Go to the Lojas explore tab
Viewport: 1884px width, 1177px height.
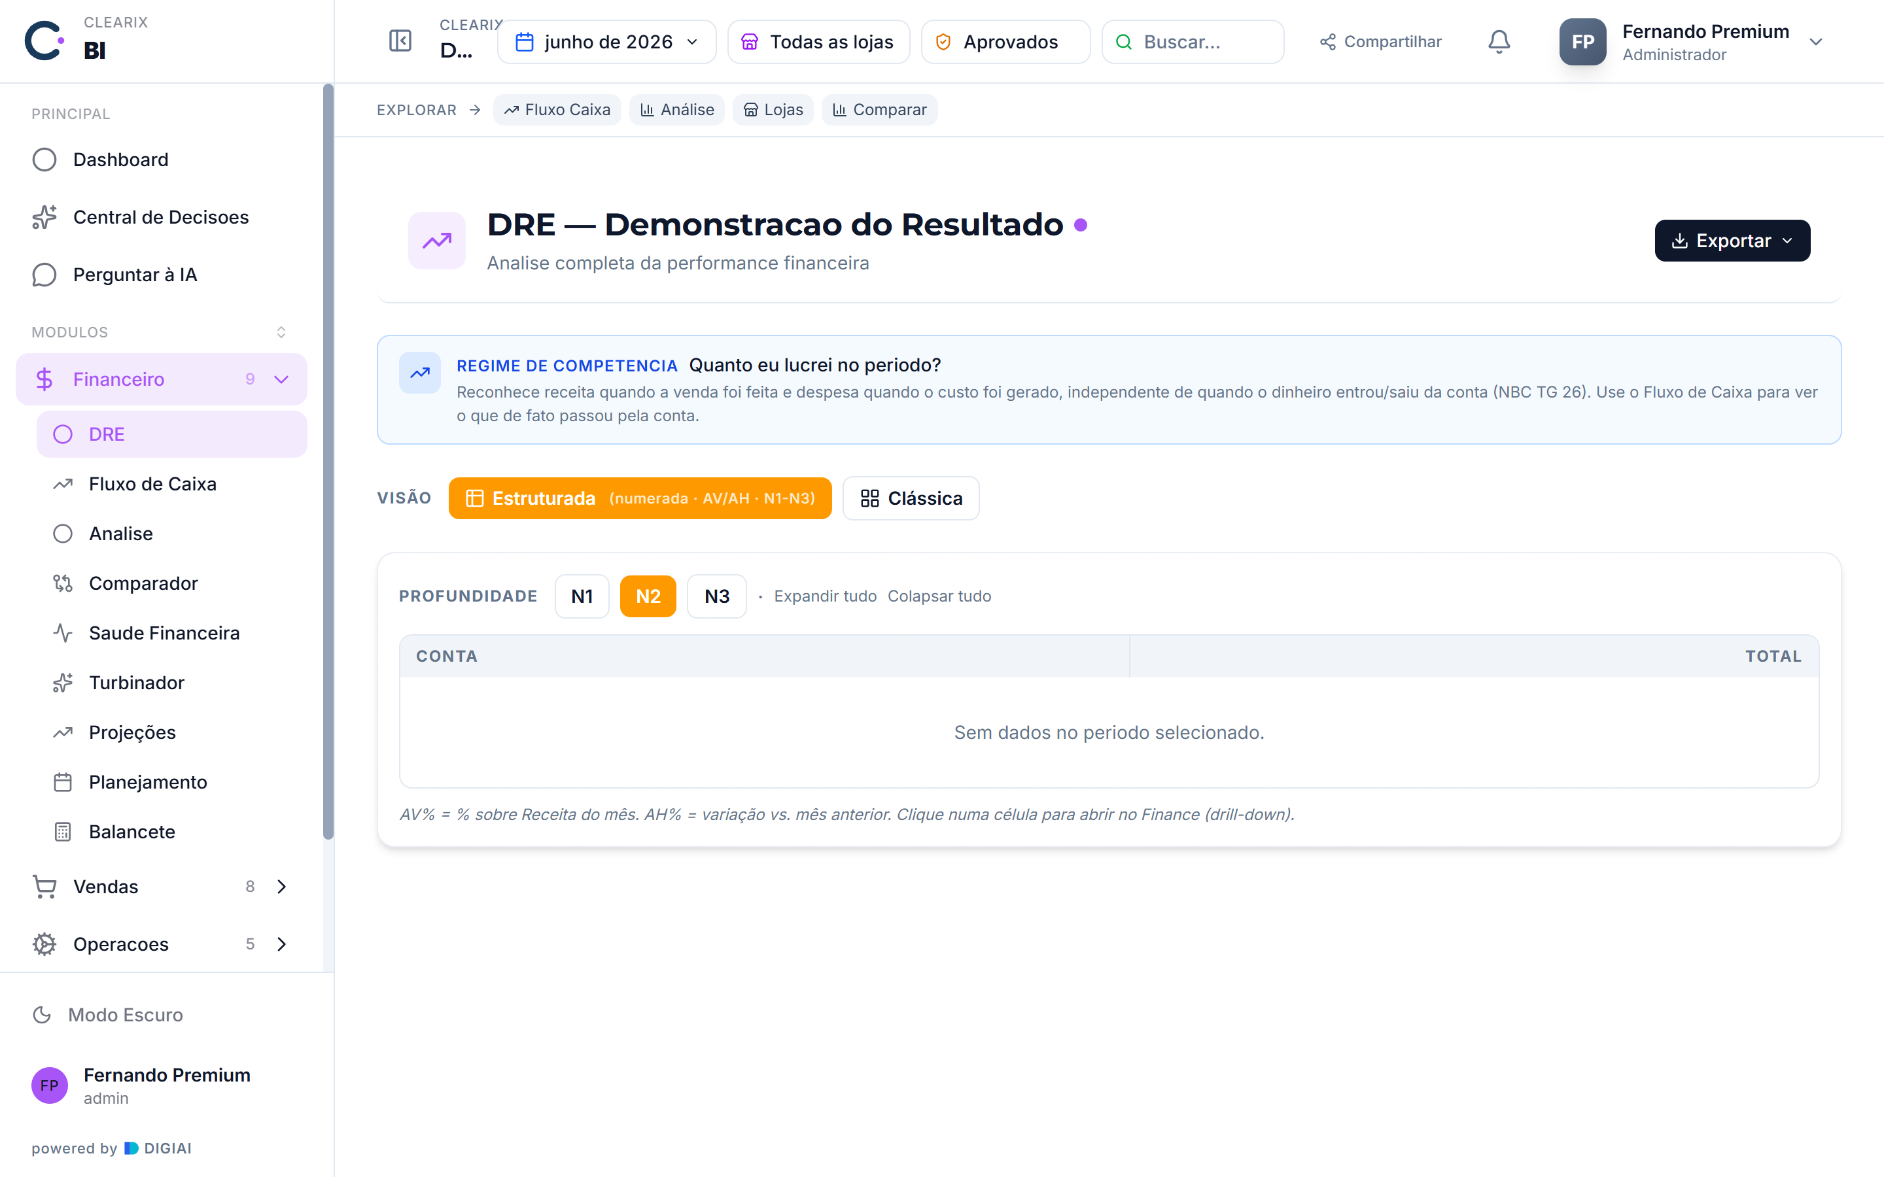[773, 110]
